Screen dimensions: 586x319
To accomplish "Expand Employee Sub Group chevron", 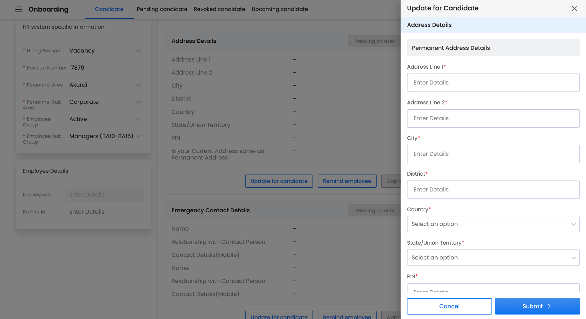I will (138, 136).
